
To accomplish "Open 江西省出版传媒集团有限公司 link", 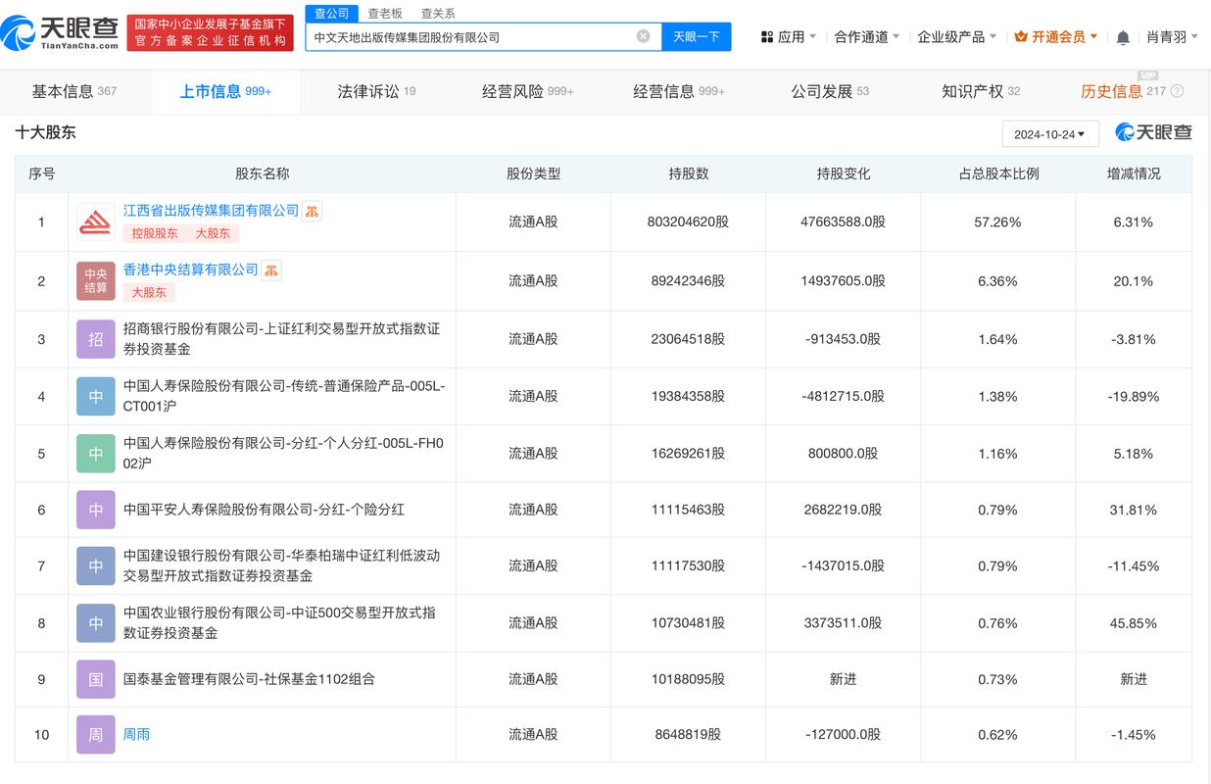I will [x=211, y=211].
